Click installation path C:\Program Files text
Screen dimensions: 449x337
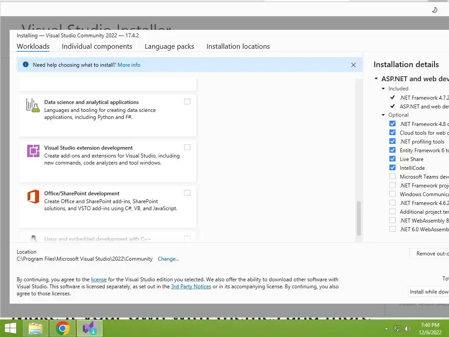point(85,259)
